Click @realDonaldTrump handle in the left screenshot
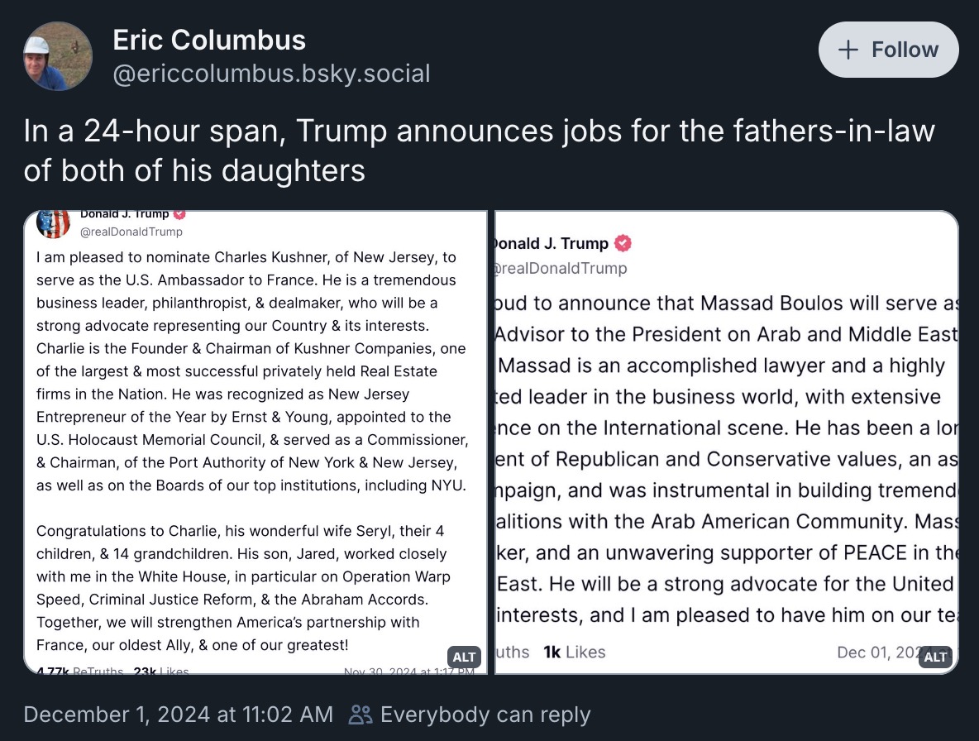Image resolution: width=979 pixels, height=741 pixels. coord(131,232)
